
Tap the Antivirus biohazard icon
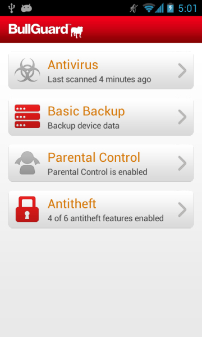pos(27,70)
